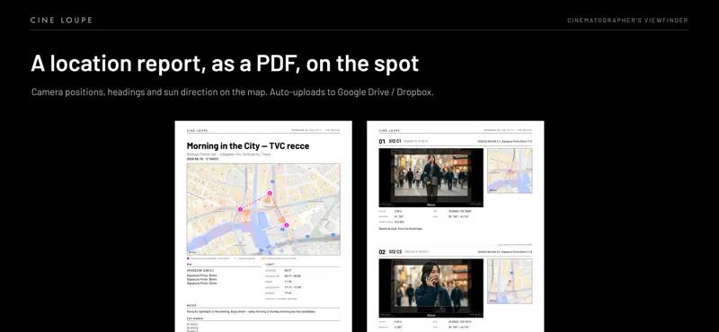Open the 01 take frame of walking woman

click(431, 178)
